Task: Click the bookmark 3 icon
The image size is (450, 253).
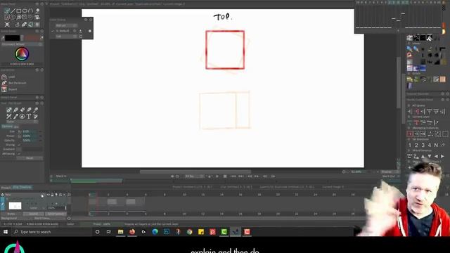Action: tap(423, 145)
